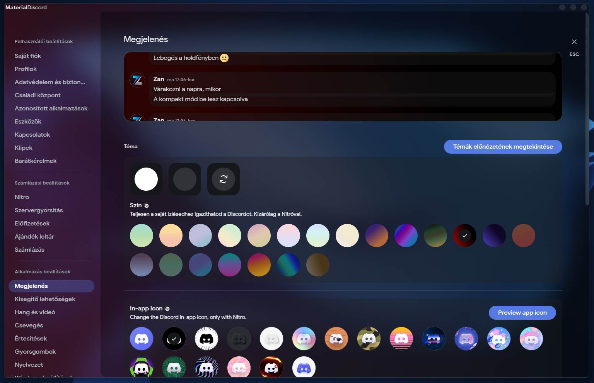Go to Profilok in sidebar
The height and width of the screenshot is (383, 594).
click(x=51, y=69)
